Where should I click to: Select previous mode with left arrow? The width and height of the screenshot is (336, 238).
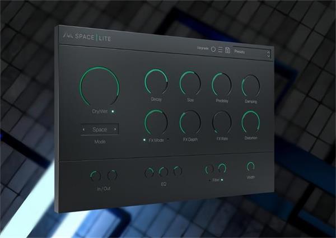click(x=84, y=129)
